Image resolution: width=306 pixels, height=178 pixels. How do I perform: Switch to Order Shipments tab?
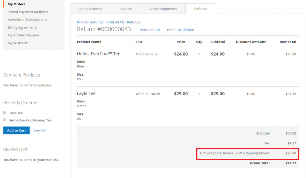(x=163, y=9)
